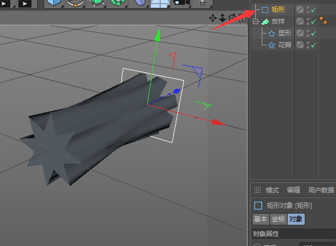Click the camera object toolbar icon
336x246 pixels.
[x=182, y=2]
